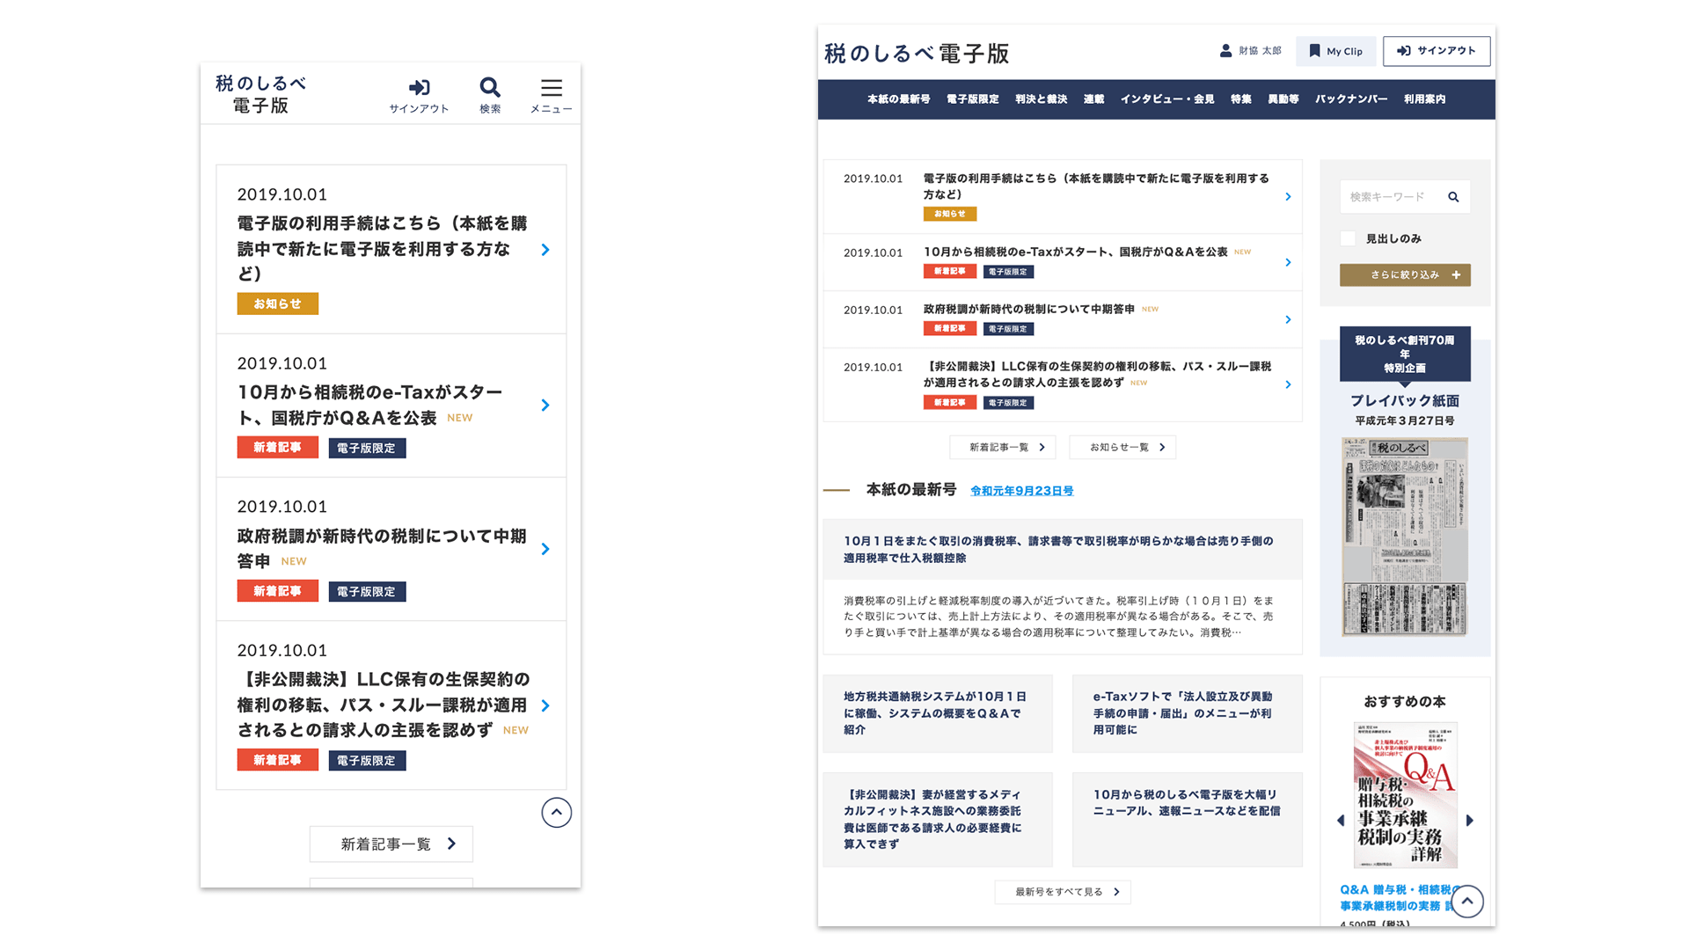This screenshot has height=950, width=1689.
Task: Open mobile 10月から相続税 article chevron
Action: 545,406
